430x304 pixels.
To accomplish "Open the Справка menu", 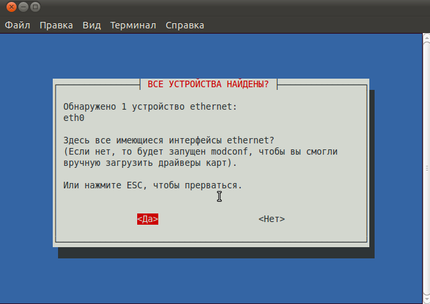I will click(185, 25).
